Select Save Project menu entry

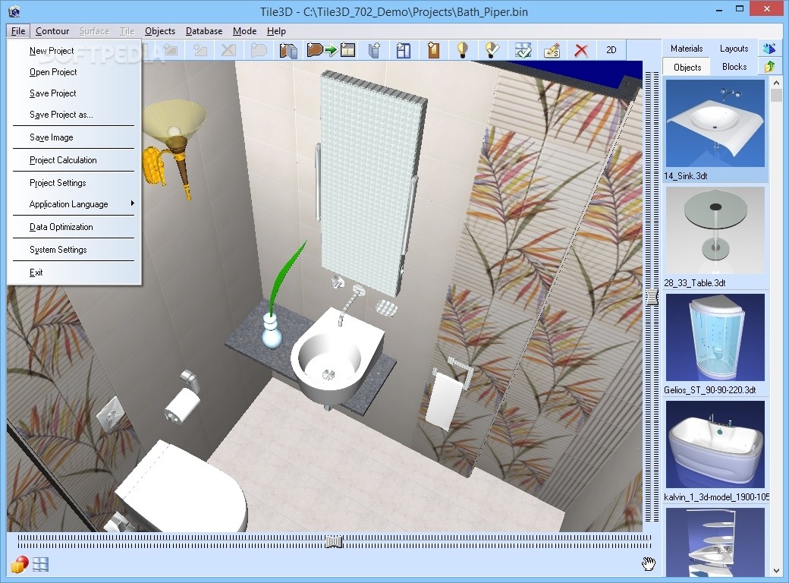(x=74, y=93)
